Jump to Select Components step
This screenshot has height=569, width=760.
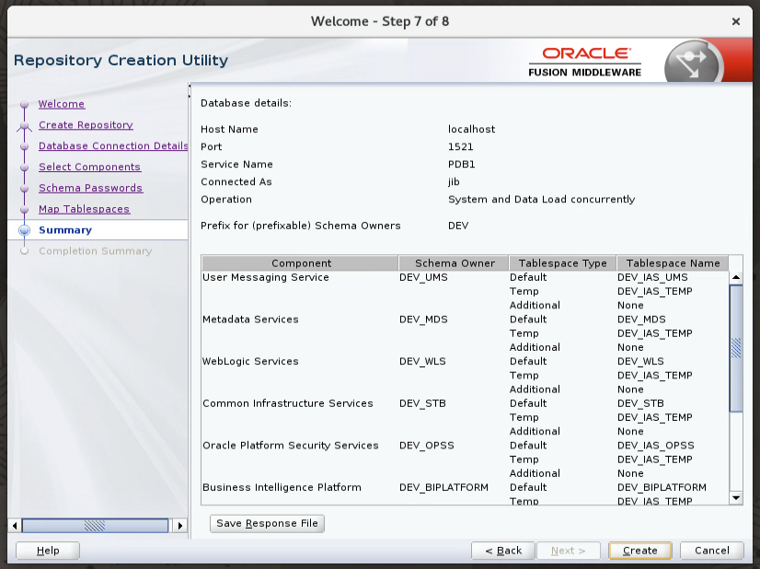(x=89, y=167)
